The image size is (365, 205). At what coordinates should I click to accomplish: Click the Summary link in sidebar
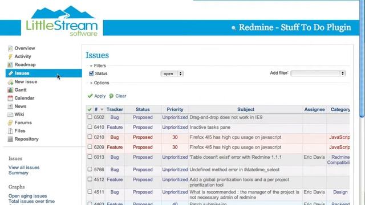tap(18, 173)
